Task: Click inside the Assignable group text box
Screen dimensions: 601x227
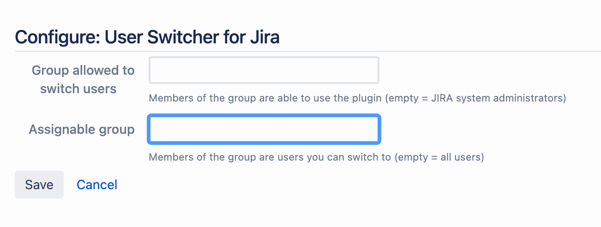Action: (x=264, y=129)
